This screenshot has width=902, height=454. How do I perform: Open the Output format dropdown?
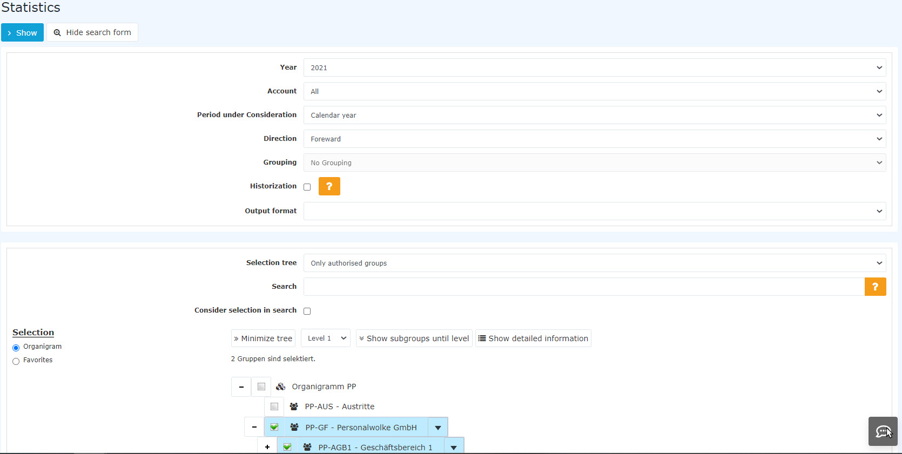click(x=595, y=211)
